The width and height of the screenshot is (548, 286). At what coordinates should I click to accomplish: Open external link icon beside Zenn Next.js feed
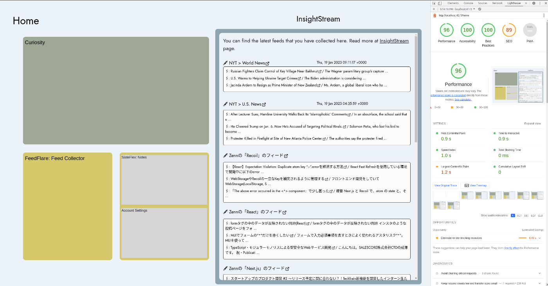(x=287, y=269)
